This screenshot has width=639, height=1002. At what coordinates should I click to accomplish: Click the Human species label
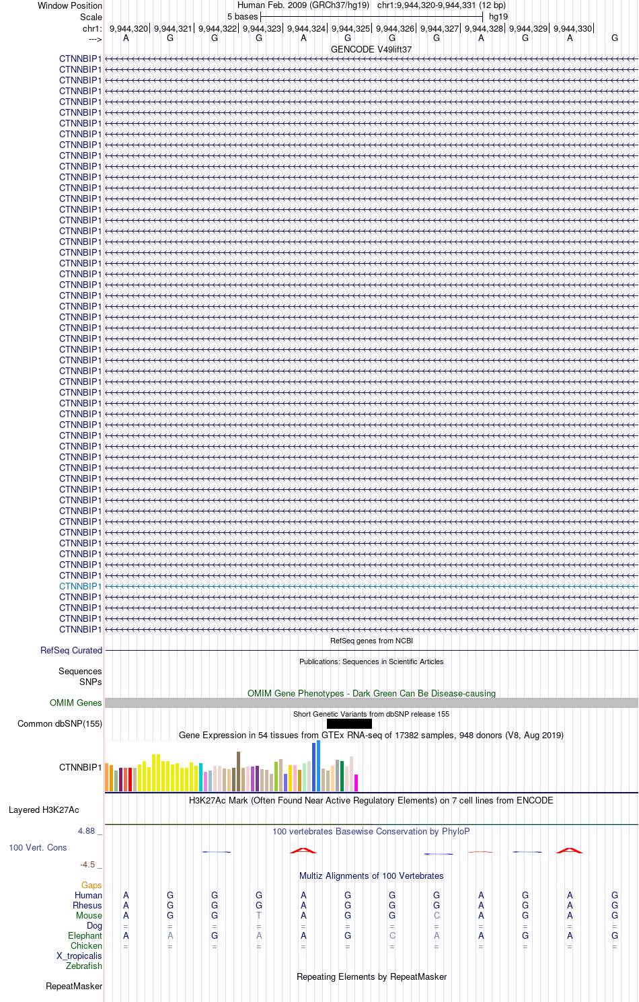88,895
